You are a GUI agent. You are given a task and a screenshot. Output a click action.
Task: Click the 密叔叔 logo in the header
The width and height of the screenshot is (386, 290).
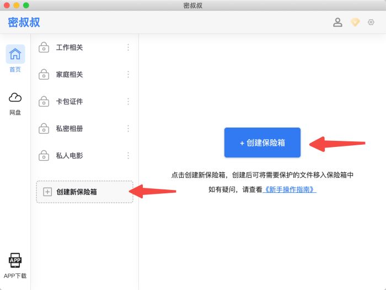click(24, 23)
